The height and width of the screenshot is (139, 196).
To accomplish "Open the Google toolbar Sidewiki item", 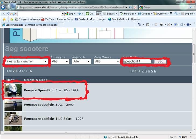I will coord(109,13).
